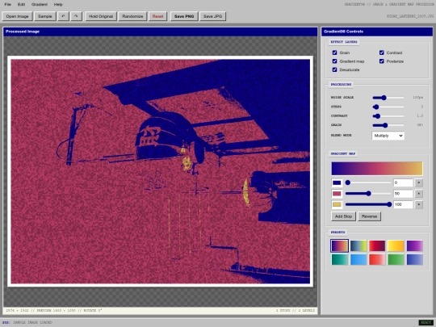Move the first gradient stop position slider
Image resolution: width=436 pixels, height=327 pixels.
pyautogui.click(x=368, y=182)
